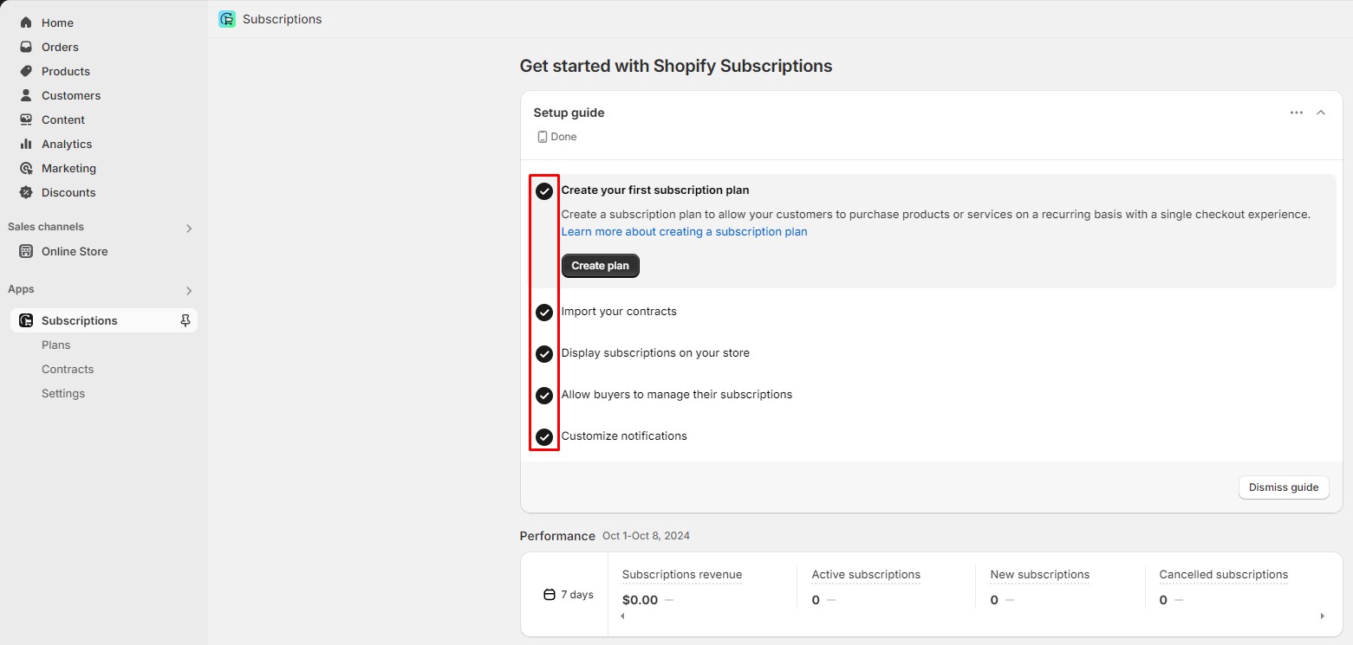The height and width of the screenshot is (645, 1353).
Task: Open 'Learn more about creating a subscription plan'
Action: [684, 232]
